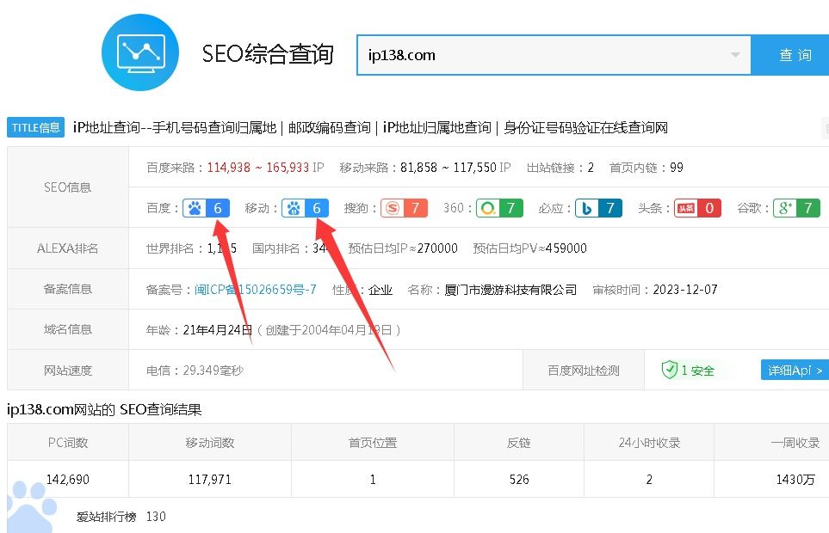Click the 一周收录 column header
This screenshot has width=829, height=533.
pos(795,443)
